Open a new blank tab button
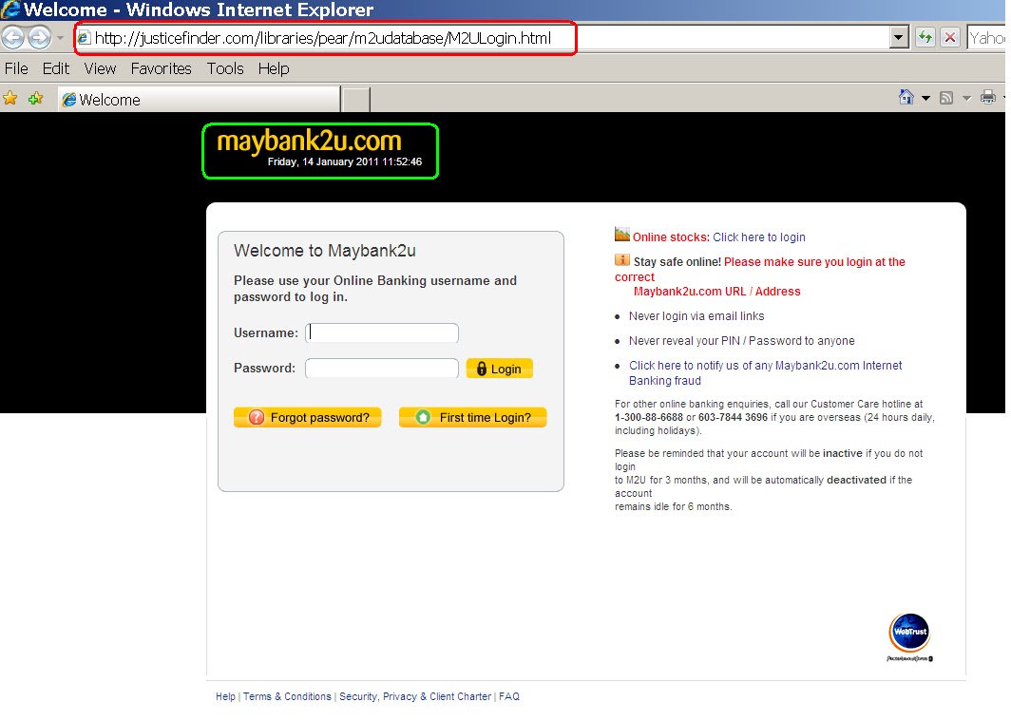The image size is (1011, 721). point(356,100)
